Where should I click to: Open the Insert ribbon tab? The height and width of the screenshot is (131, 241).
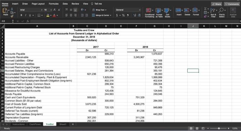pyautogui.click(x=15, y=4)
